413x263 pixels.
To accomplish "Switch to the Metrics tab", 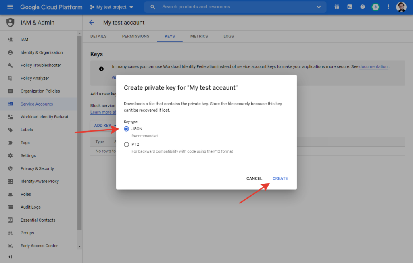I will coord(199,36).
